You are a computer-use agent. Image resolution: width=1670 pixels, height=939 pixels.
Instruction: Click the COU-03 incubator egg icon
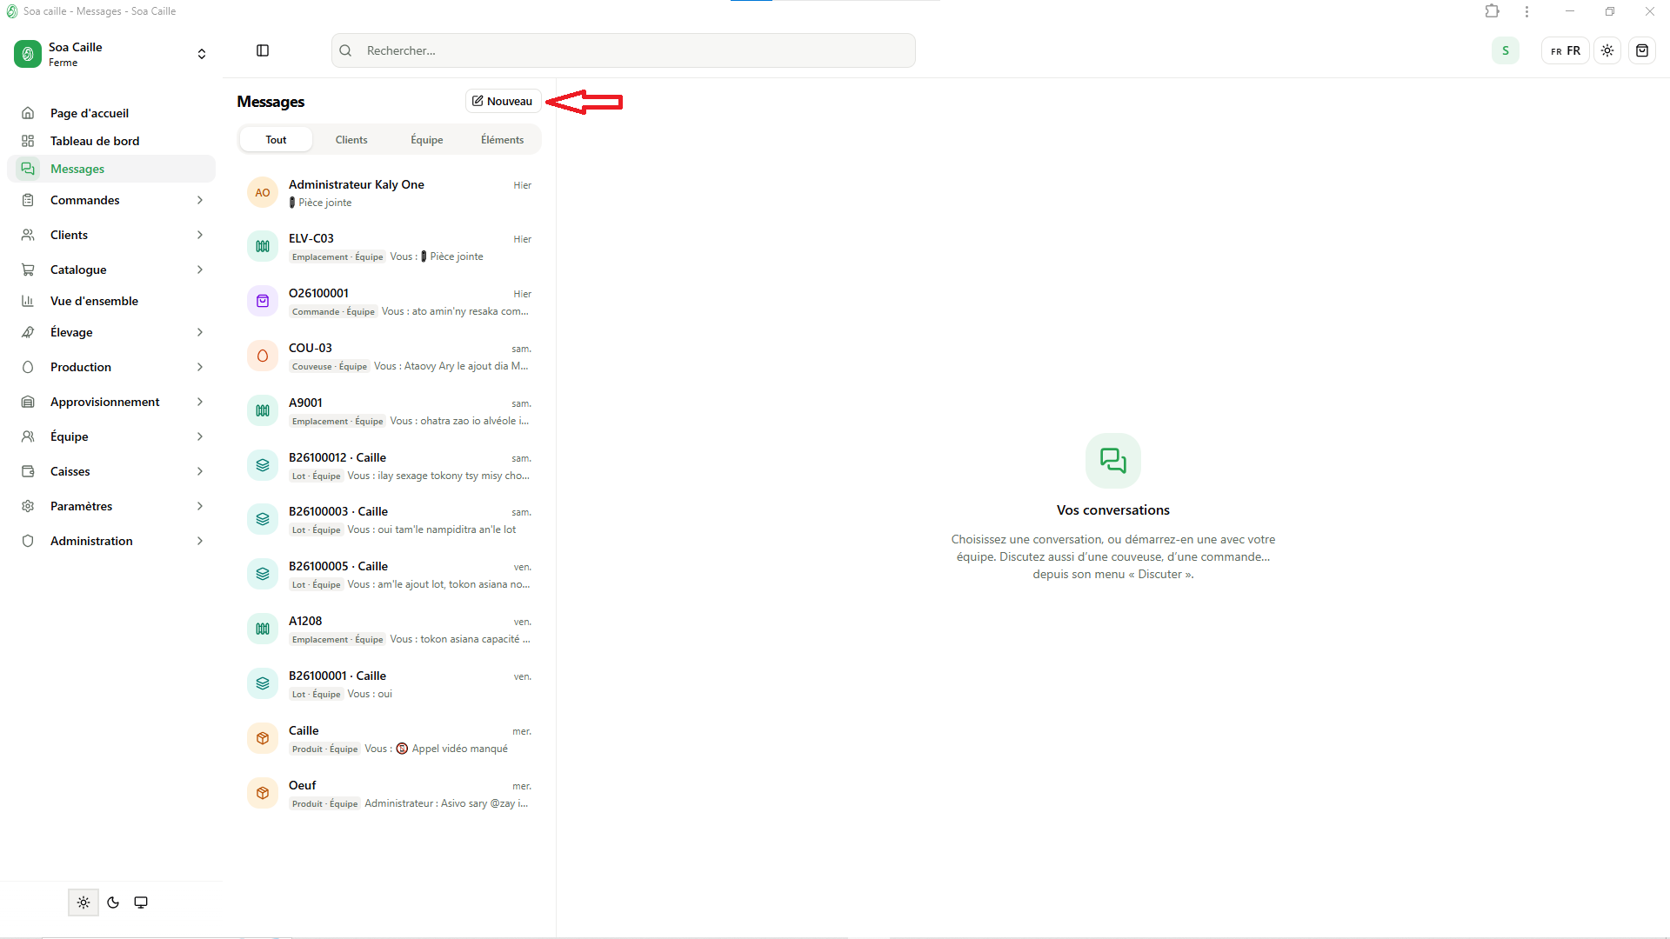point(263,356)
